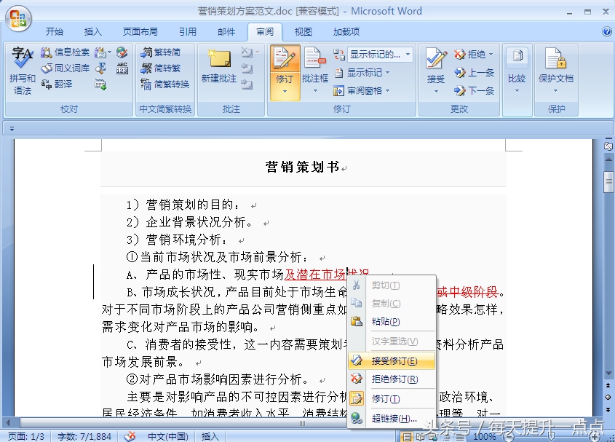Toggle 插入 overtype mode in status bar

[x=210, y=436]
